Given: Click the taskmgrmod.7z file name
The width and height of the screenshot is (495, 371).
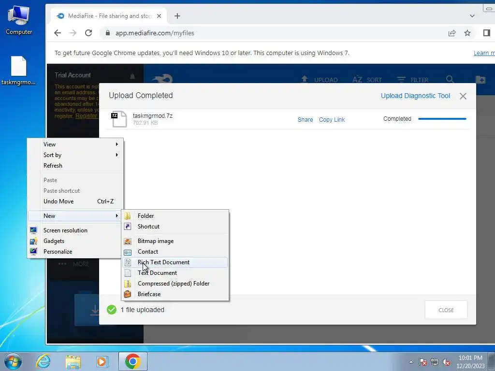Looking at the screenshot, I should tap(152, 116).
